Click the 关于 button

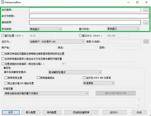(x=11, y=112)
